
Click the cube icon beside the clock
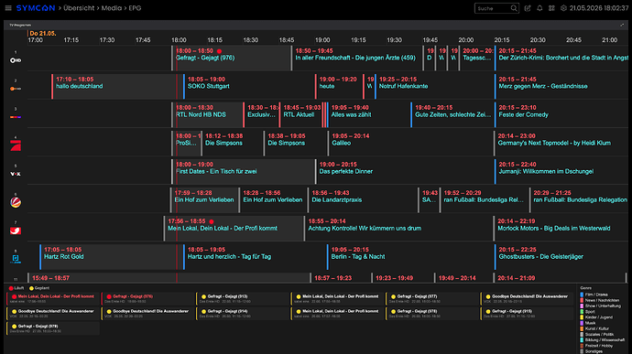tap(563, 8)
